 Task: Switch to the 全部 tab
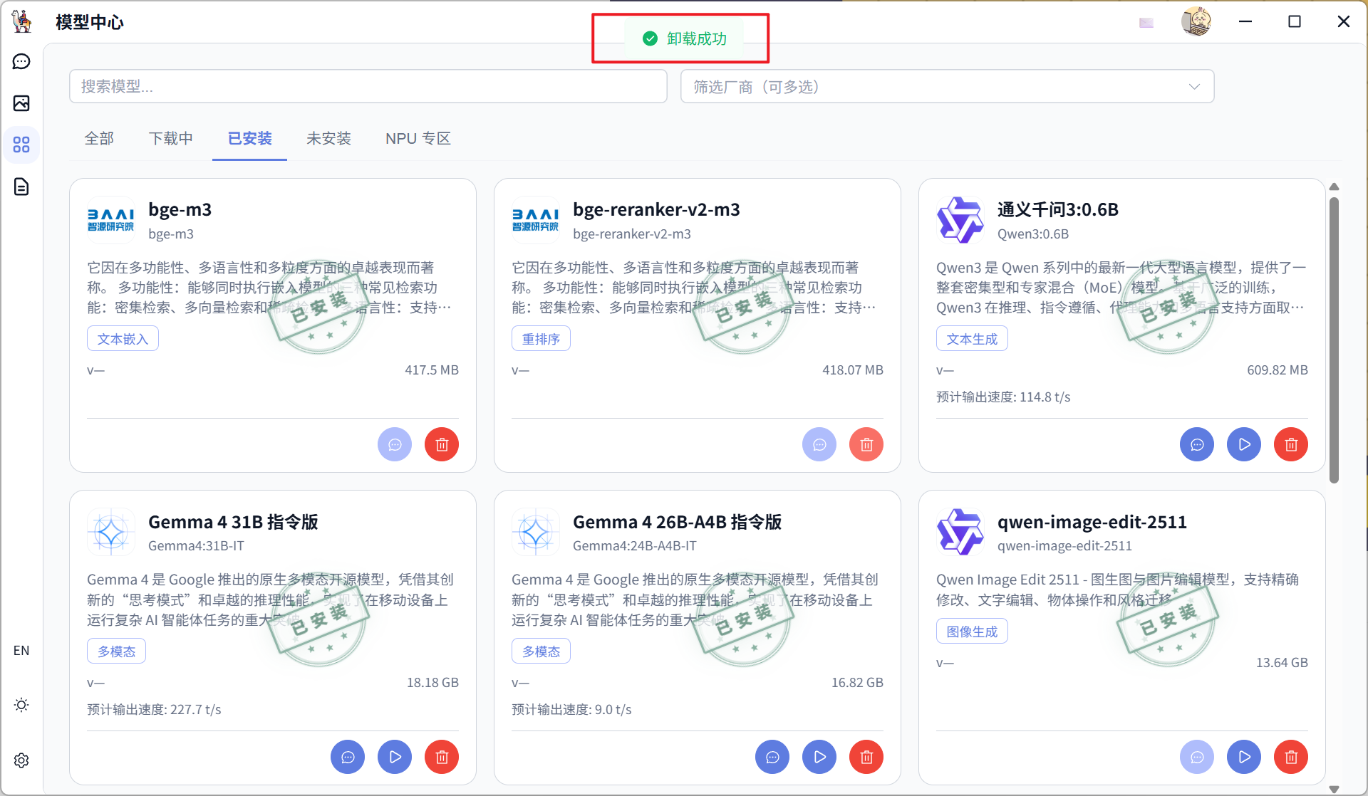point(99,138)
